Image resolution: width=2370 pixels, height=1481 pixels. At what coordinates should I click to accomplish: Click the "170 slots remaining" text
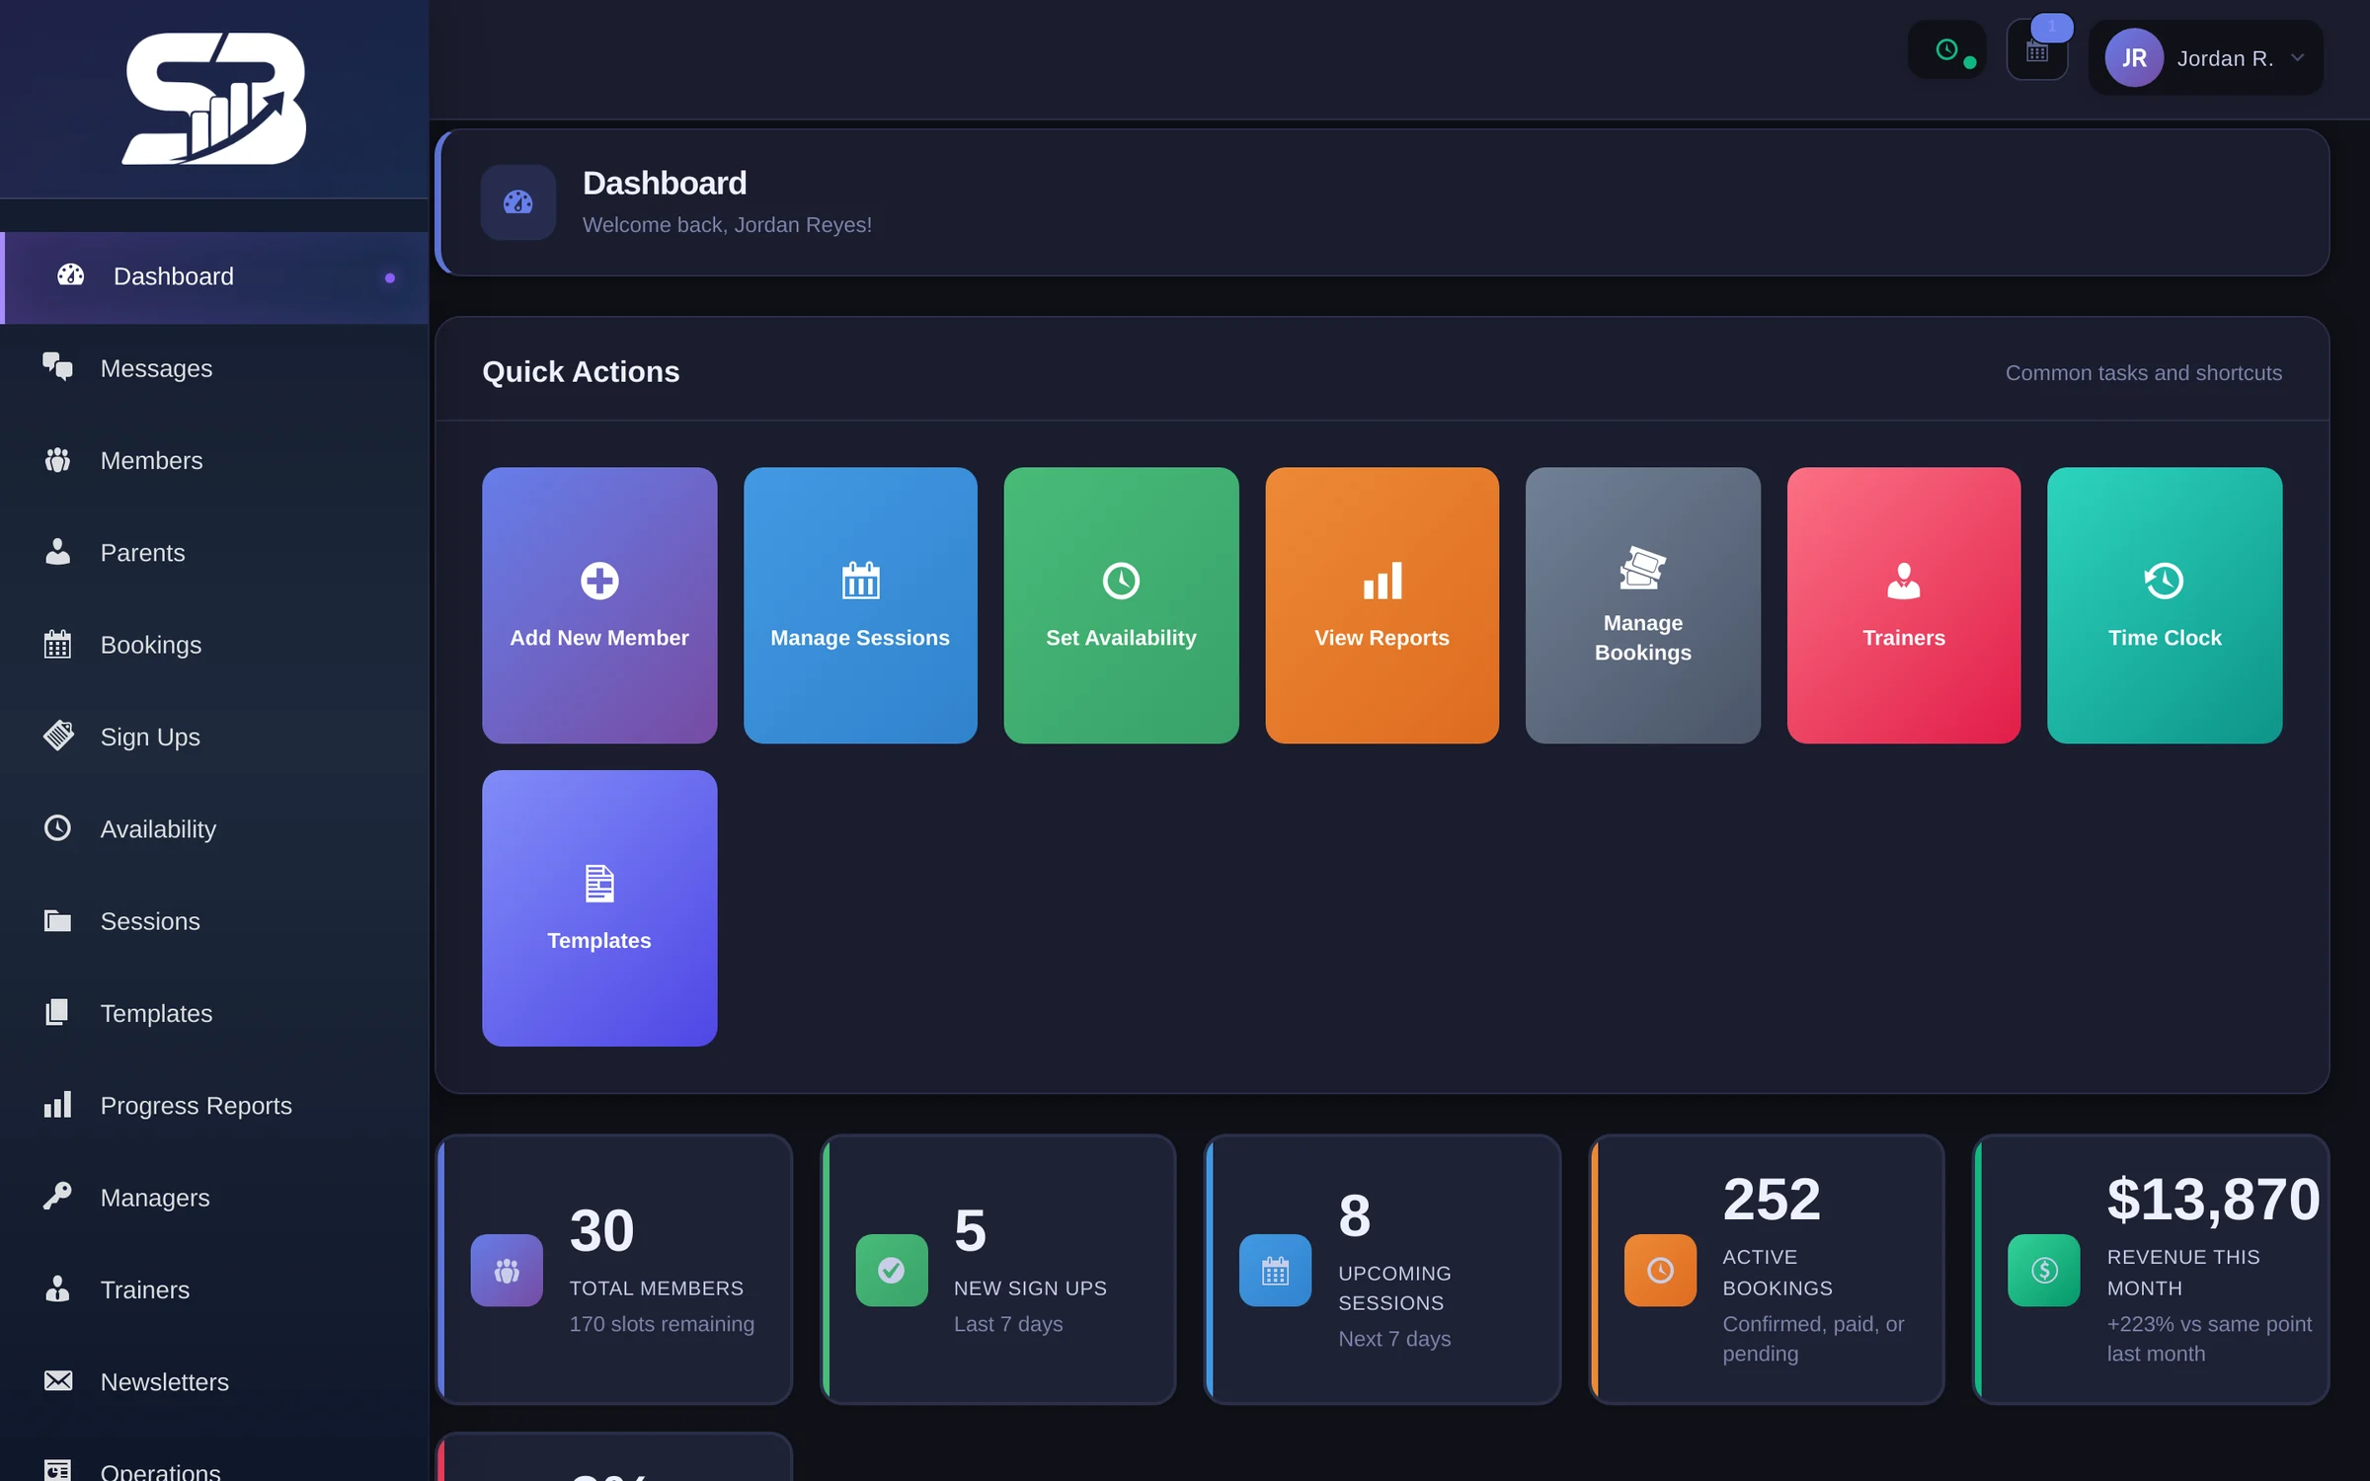point(662,1325)
